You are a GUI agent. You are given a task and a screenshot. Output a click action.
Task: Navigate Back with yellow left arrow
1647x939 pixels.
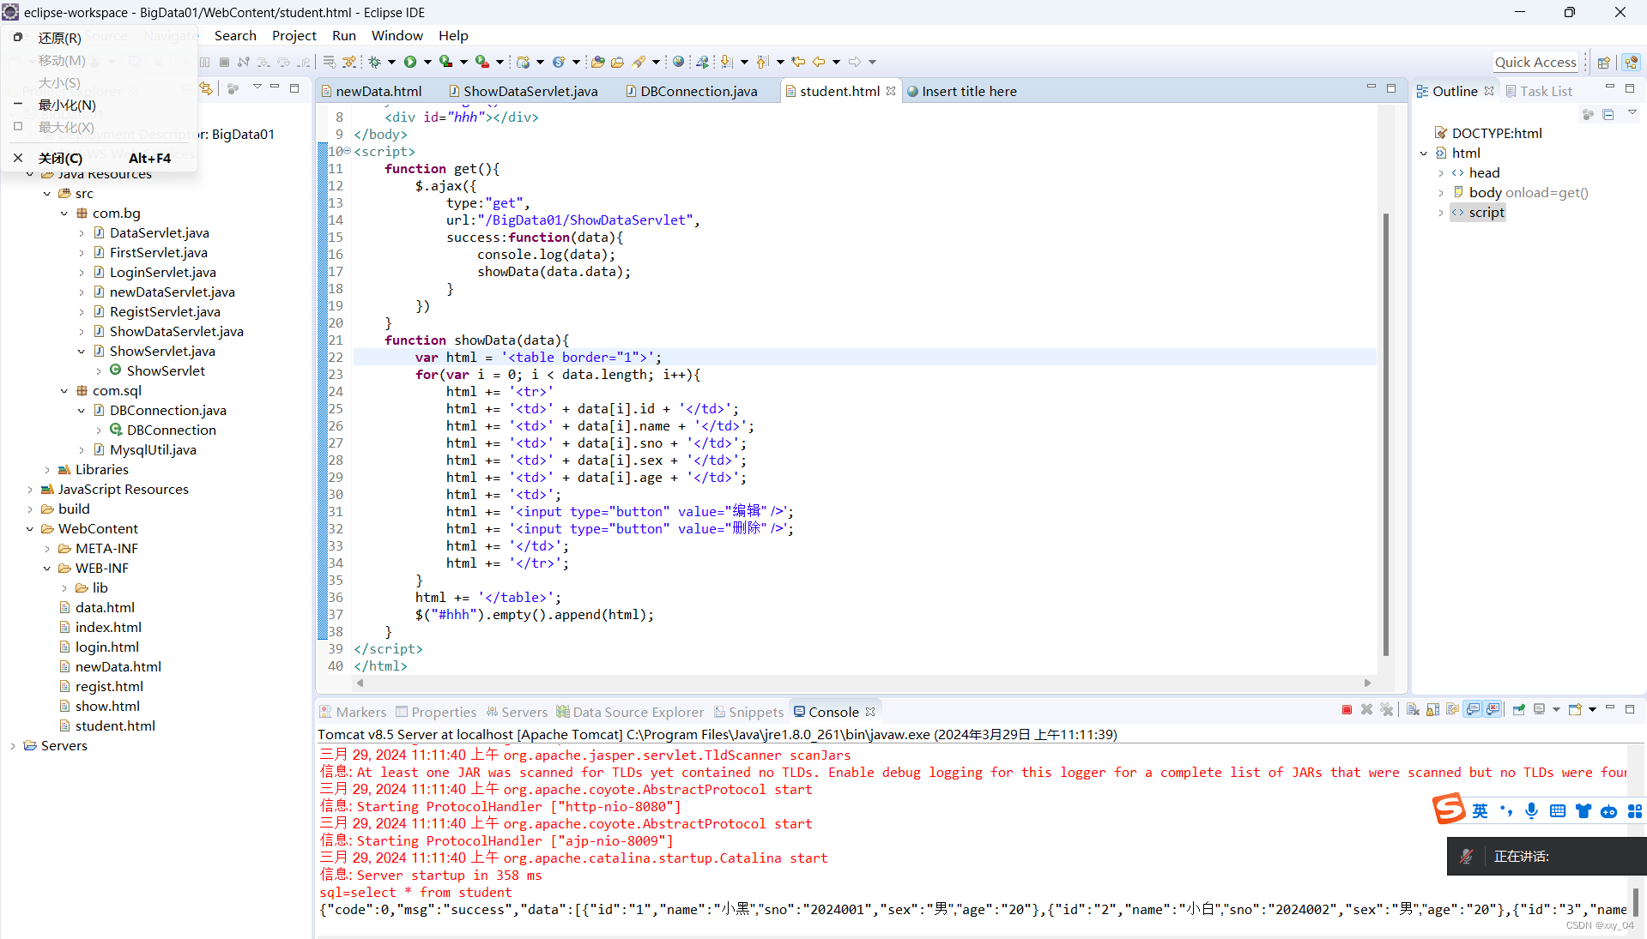(819, 62)
